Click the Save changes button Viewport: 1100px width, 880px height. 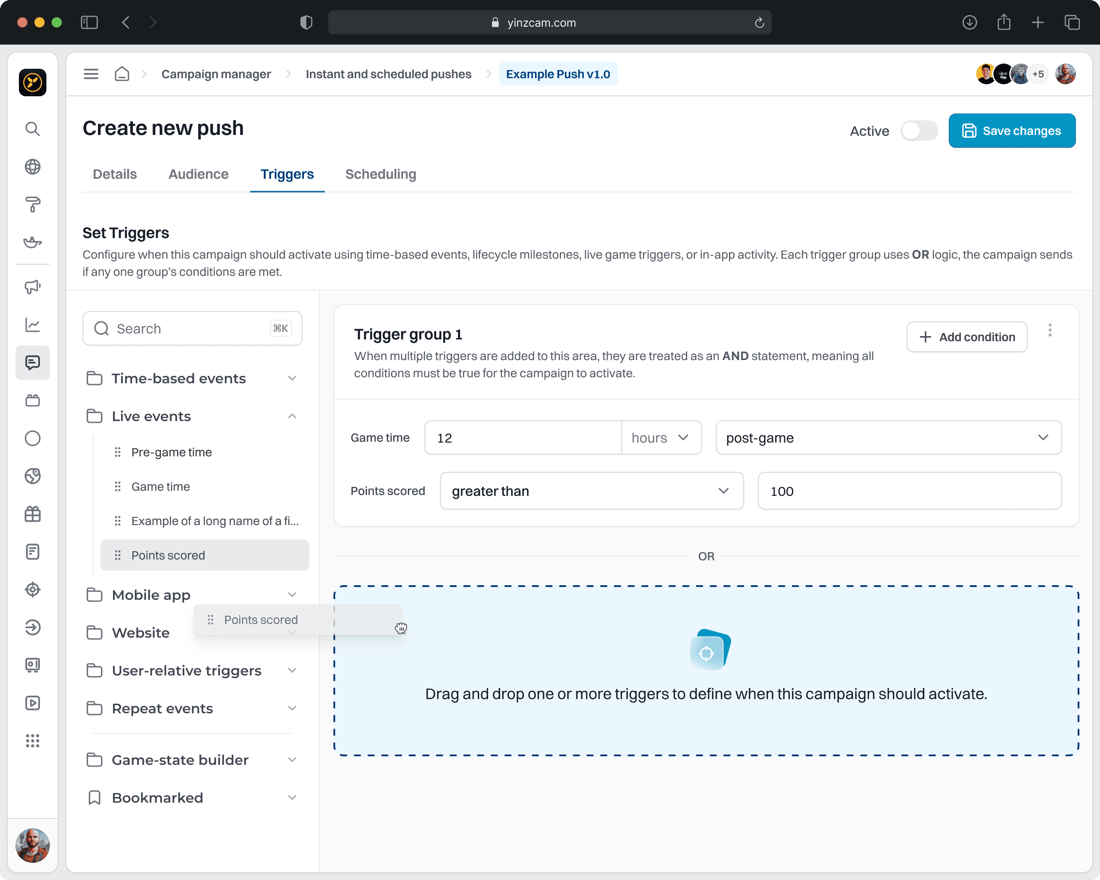pyautogui.click(x=1012, y=131)
